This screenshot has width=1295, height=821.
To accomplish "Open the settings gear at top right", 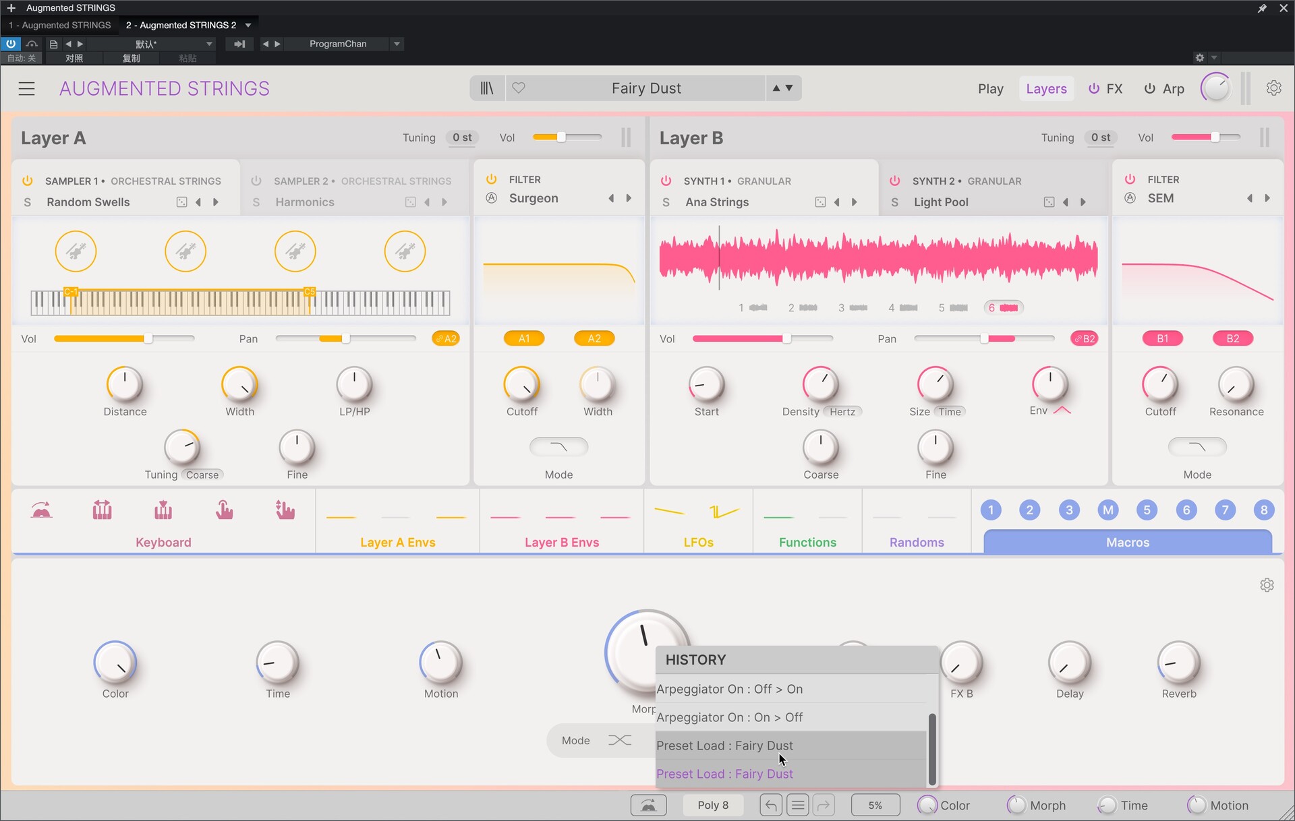I will coord(1273,88).
